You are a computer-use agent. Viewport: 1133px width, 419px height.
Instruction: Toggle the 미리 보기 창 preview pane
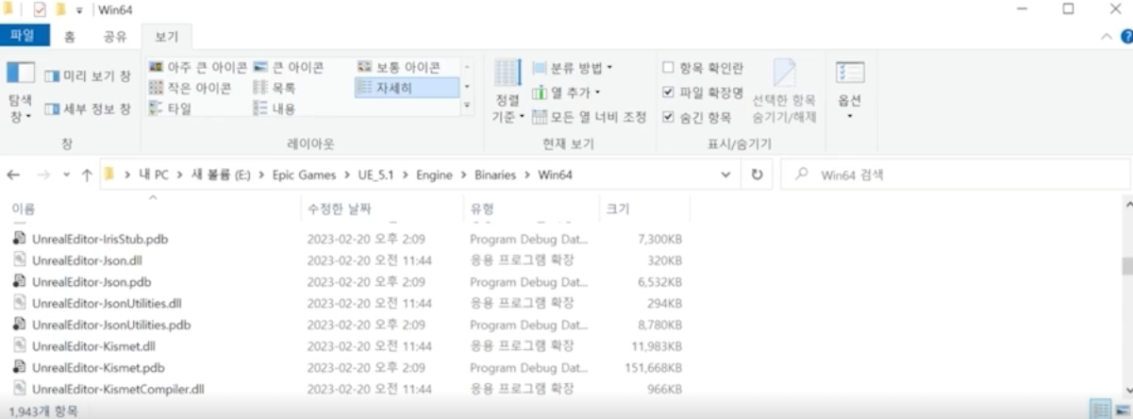pos(88,75)
